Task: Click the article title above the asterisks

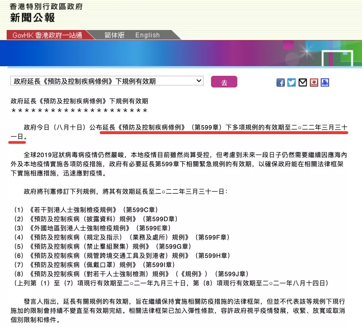Action: click(x=79, y=101)
